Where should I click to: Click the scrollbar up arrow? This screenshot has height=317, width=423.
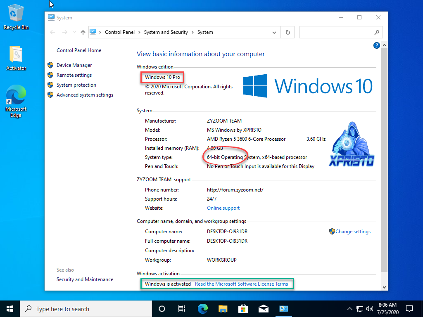coord(385,45)
